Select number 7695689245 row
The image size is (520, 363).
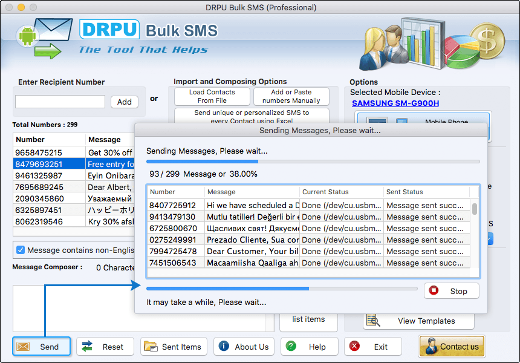click(74, 187)
